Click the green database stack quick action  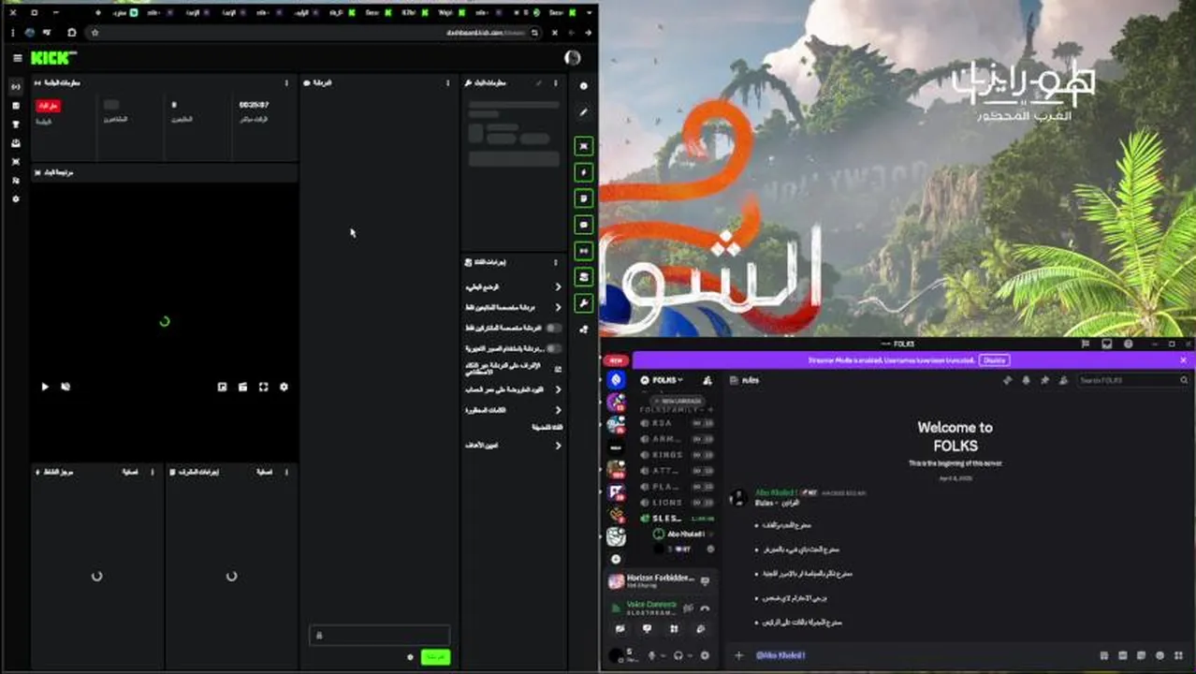pos(584,277)
